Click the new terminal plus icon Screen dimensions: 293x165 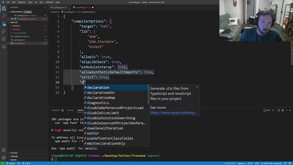click(x=273, y=110)
